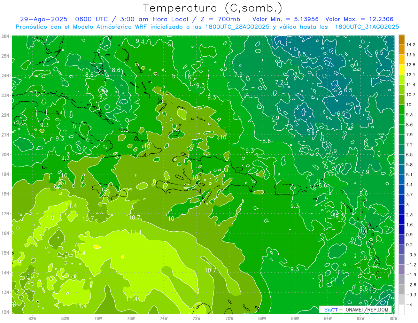The image size is (418, 323).
Task: Click the -0.5 value on the color scale
Action: pos(411,255)
